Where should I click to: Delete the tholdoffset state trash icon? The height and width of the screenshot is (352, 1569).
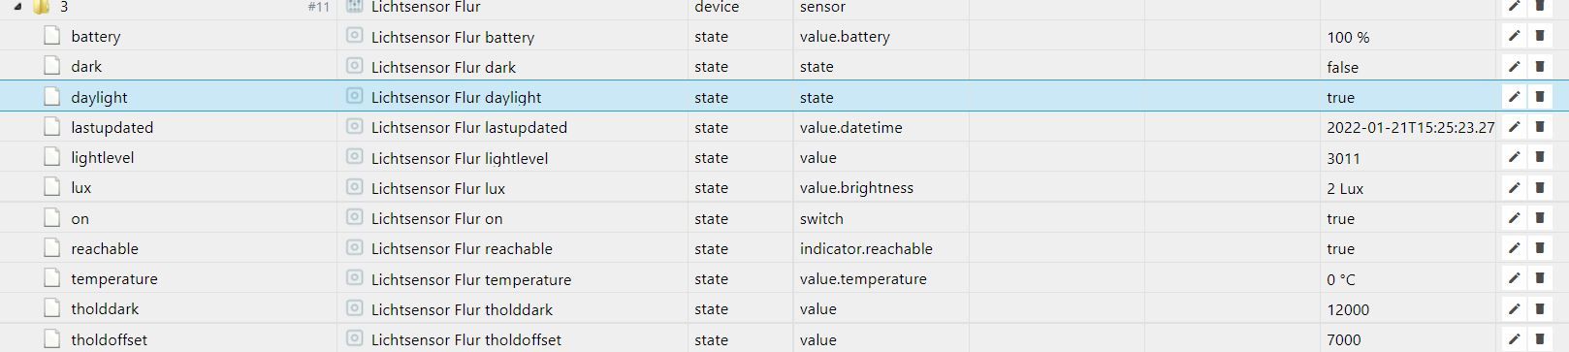(x=1540, y=339)
